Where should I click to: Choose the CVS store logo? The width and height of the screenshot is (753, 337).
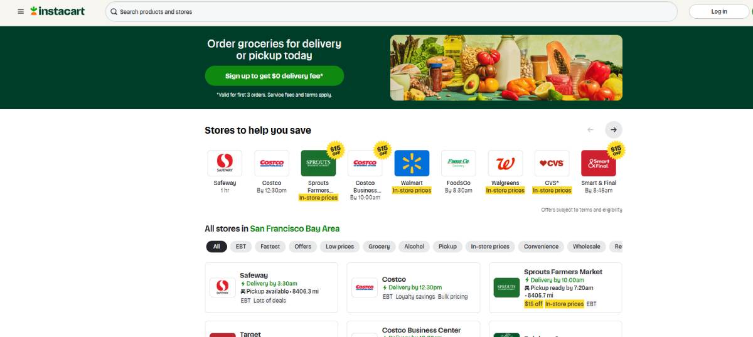click(x=552, y=163)
